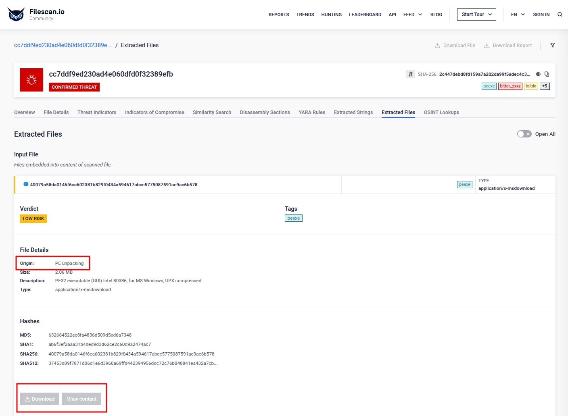Viewport: 568px width, 416px height.
Task: Click the hash symbol icon beside SHA-256
Action: (x=410, y=74)
